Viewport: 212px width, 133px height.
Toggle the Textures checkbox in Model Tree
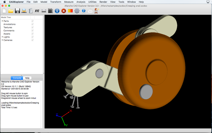click(x=32, y=27)
